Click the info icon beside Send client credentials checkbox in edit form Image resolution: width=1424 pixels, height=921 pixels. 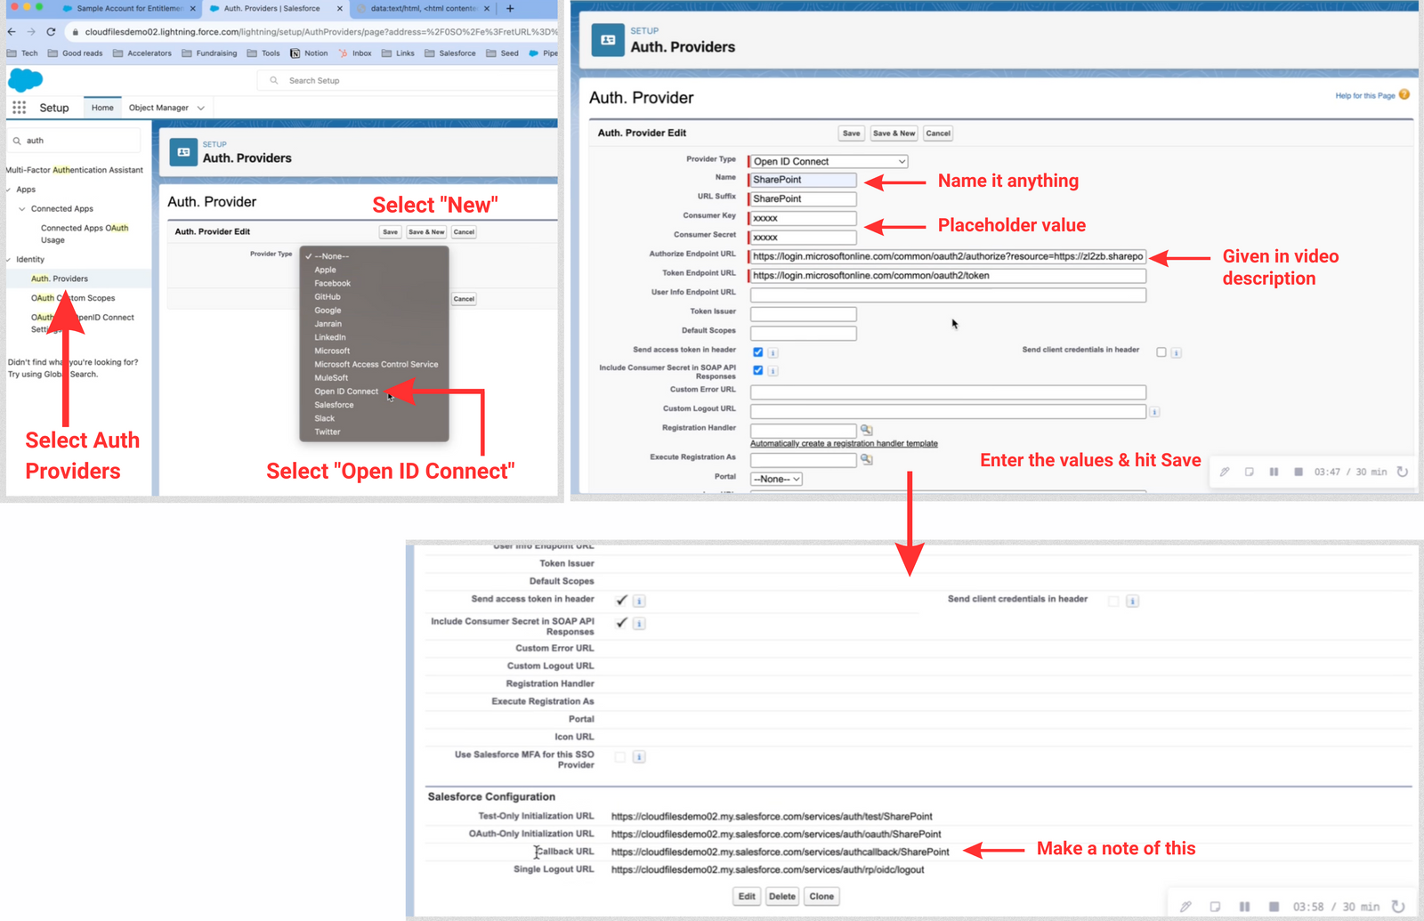(x=1176, y=352)
